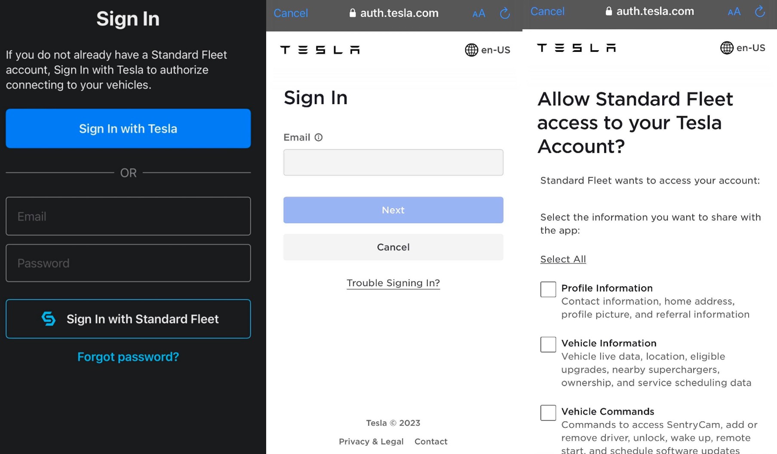This screenshot has width=777, height=454.
Task: Click the Sign In with Tesla button
Action: (128, 128)
